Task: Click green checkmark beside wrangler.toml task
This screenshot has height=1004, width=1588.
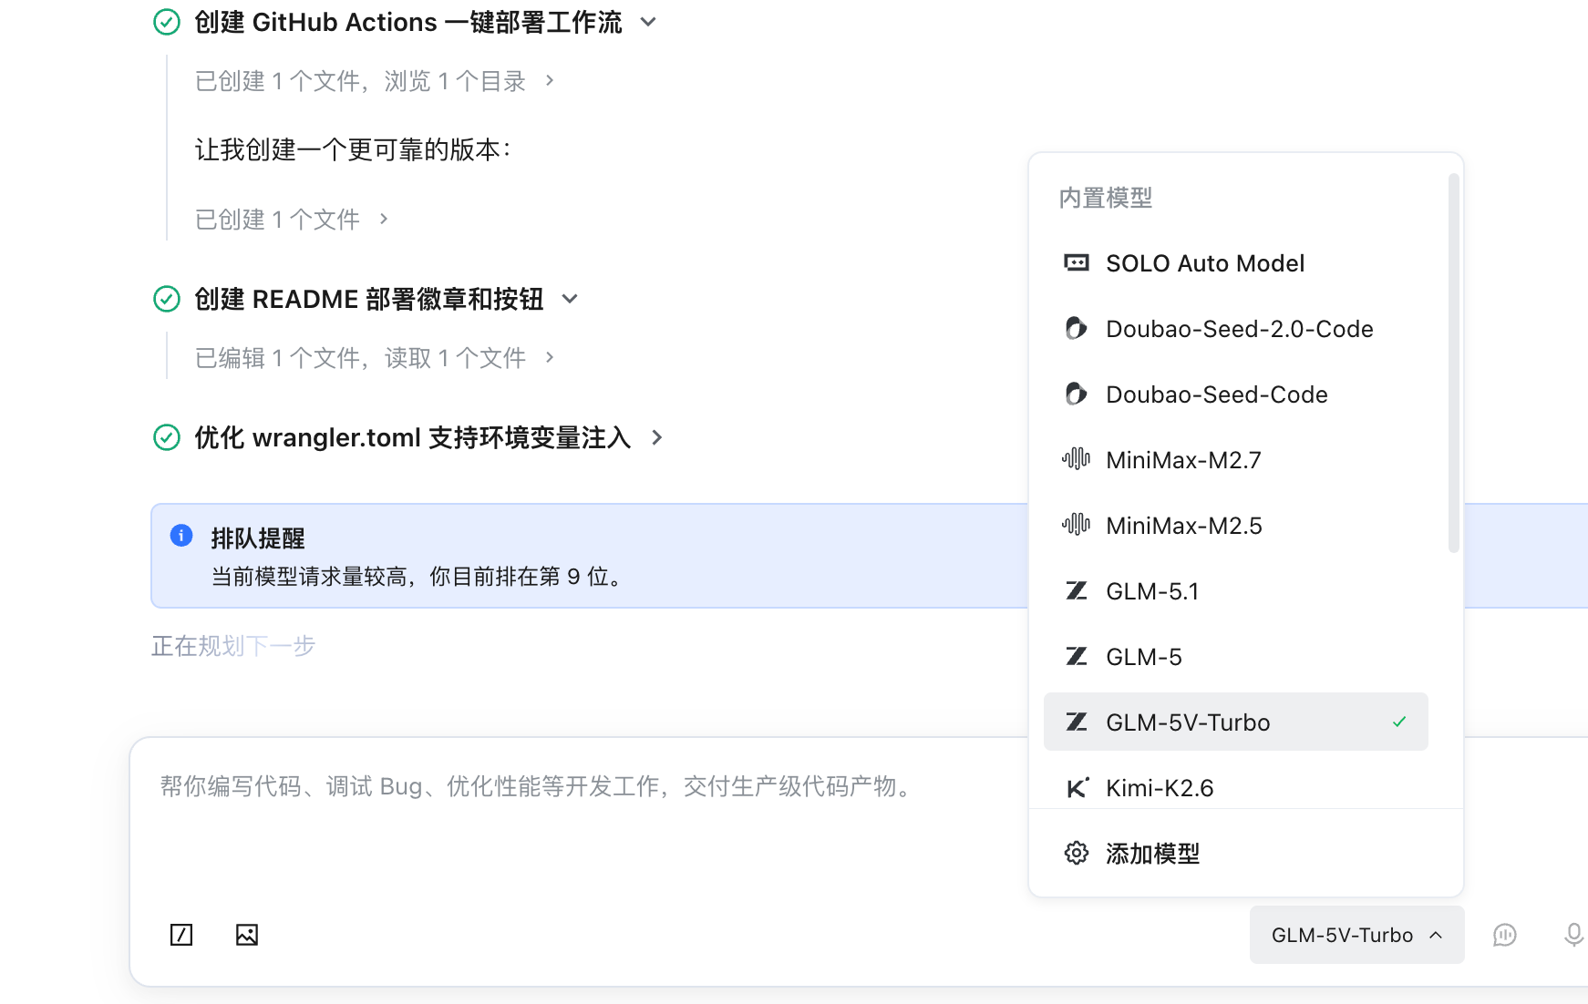Action: (x=167, y=437)
